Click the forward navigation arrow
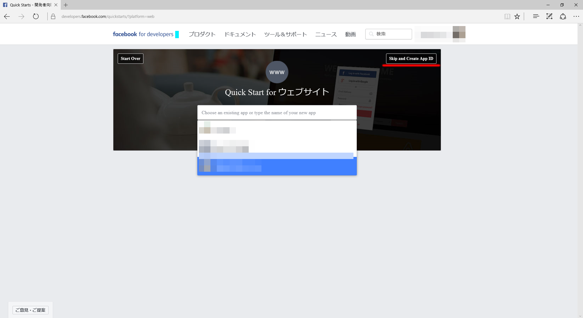Image resolution: width=583 pixels, height=318 pixels. click(21, 16)
